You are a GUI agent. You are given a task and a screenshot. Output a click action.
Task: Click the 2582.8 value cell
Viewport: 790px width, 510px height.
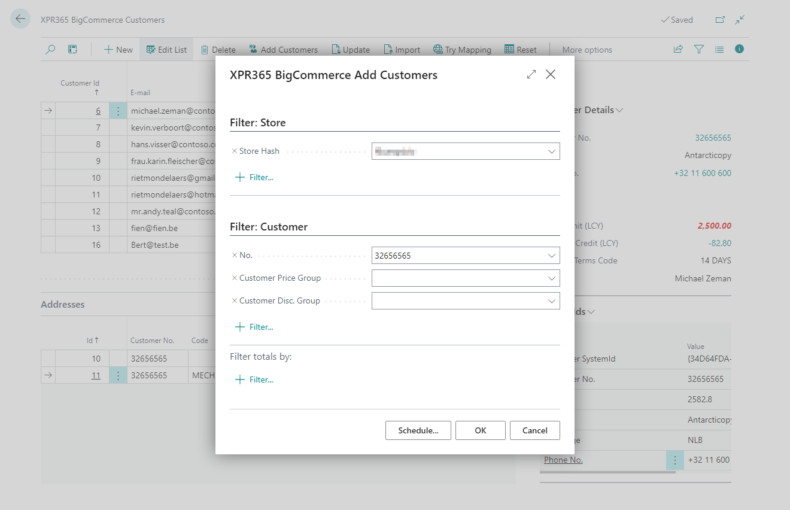tap(709, 399)
